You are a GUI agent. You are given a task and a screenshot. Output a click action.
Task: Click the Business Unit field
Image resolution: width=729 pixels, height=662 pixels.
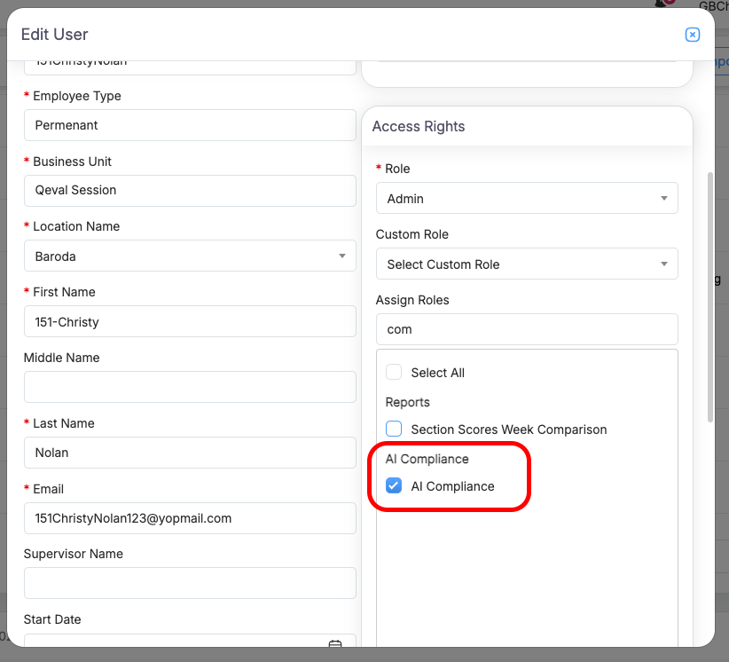pyautogui.click(x=190, y=191)
